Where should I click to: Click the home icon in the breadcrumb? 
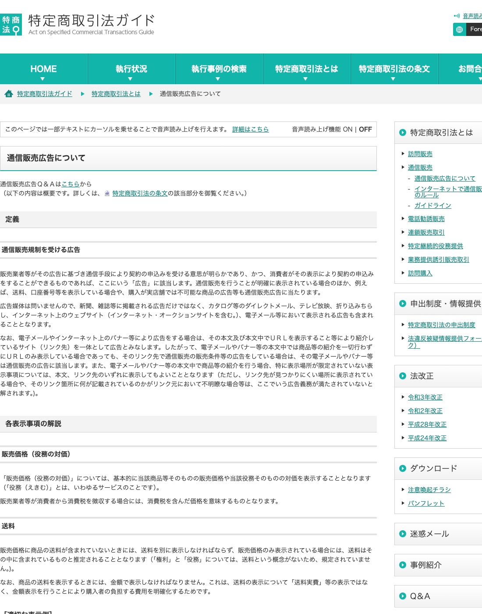(8, 93)
